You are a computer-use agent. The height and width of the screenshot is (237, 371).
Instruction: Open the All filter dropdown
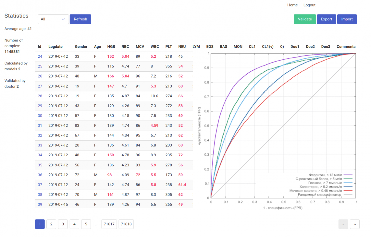[x=53, y=19]
